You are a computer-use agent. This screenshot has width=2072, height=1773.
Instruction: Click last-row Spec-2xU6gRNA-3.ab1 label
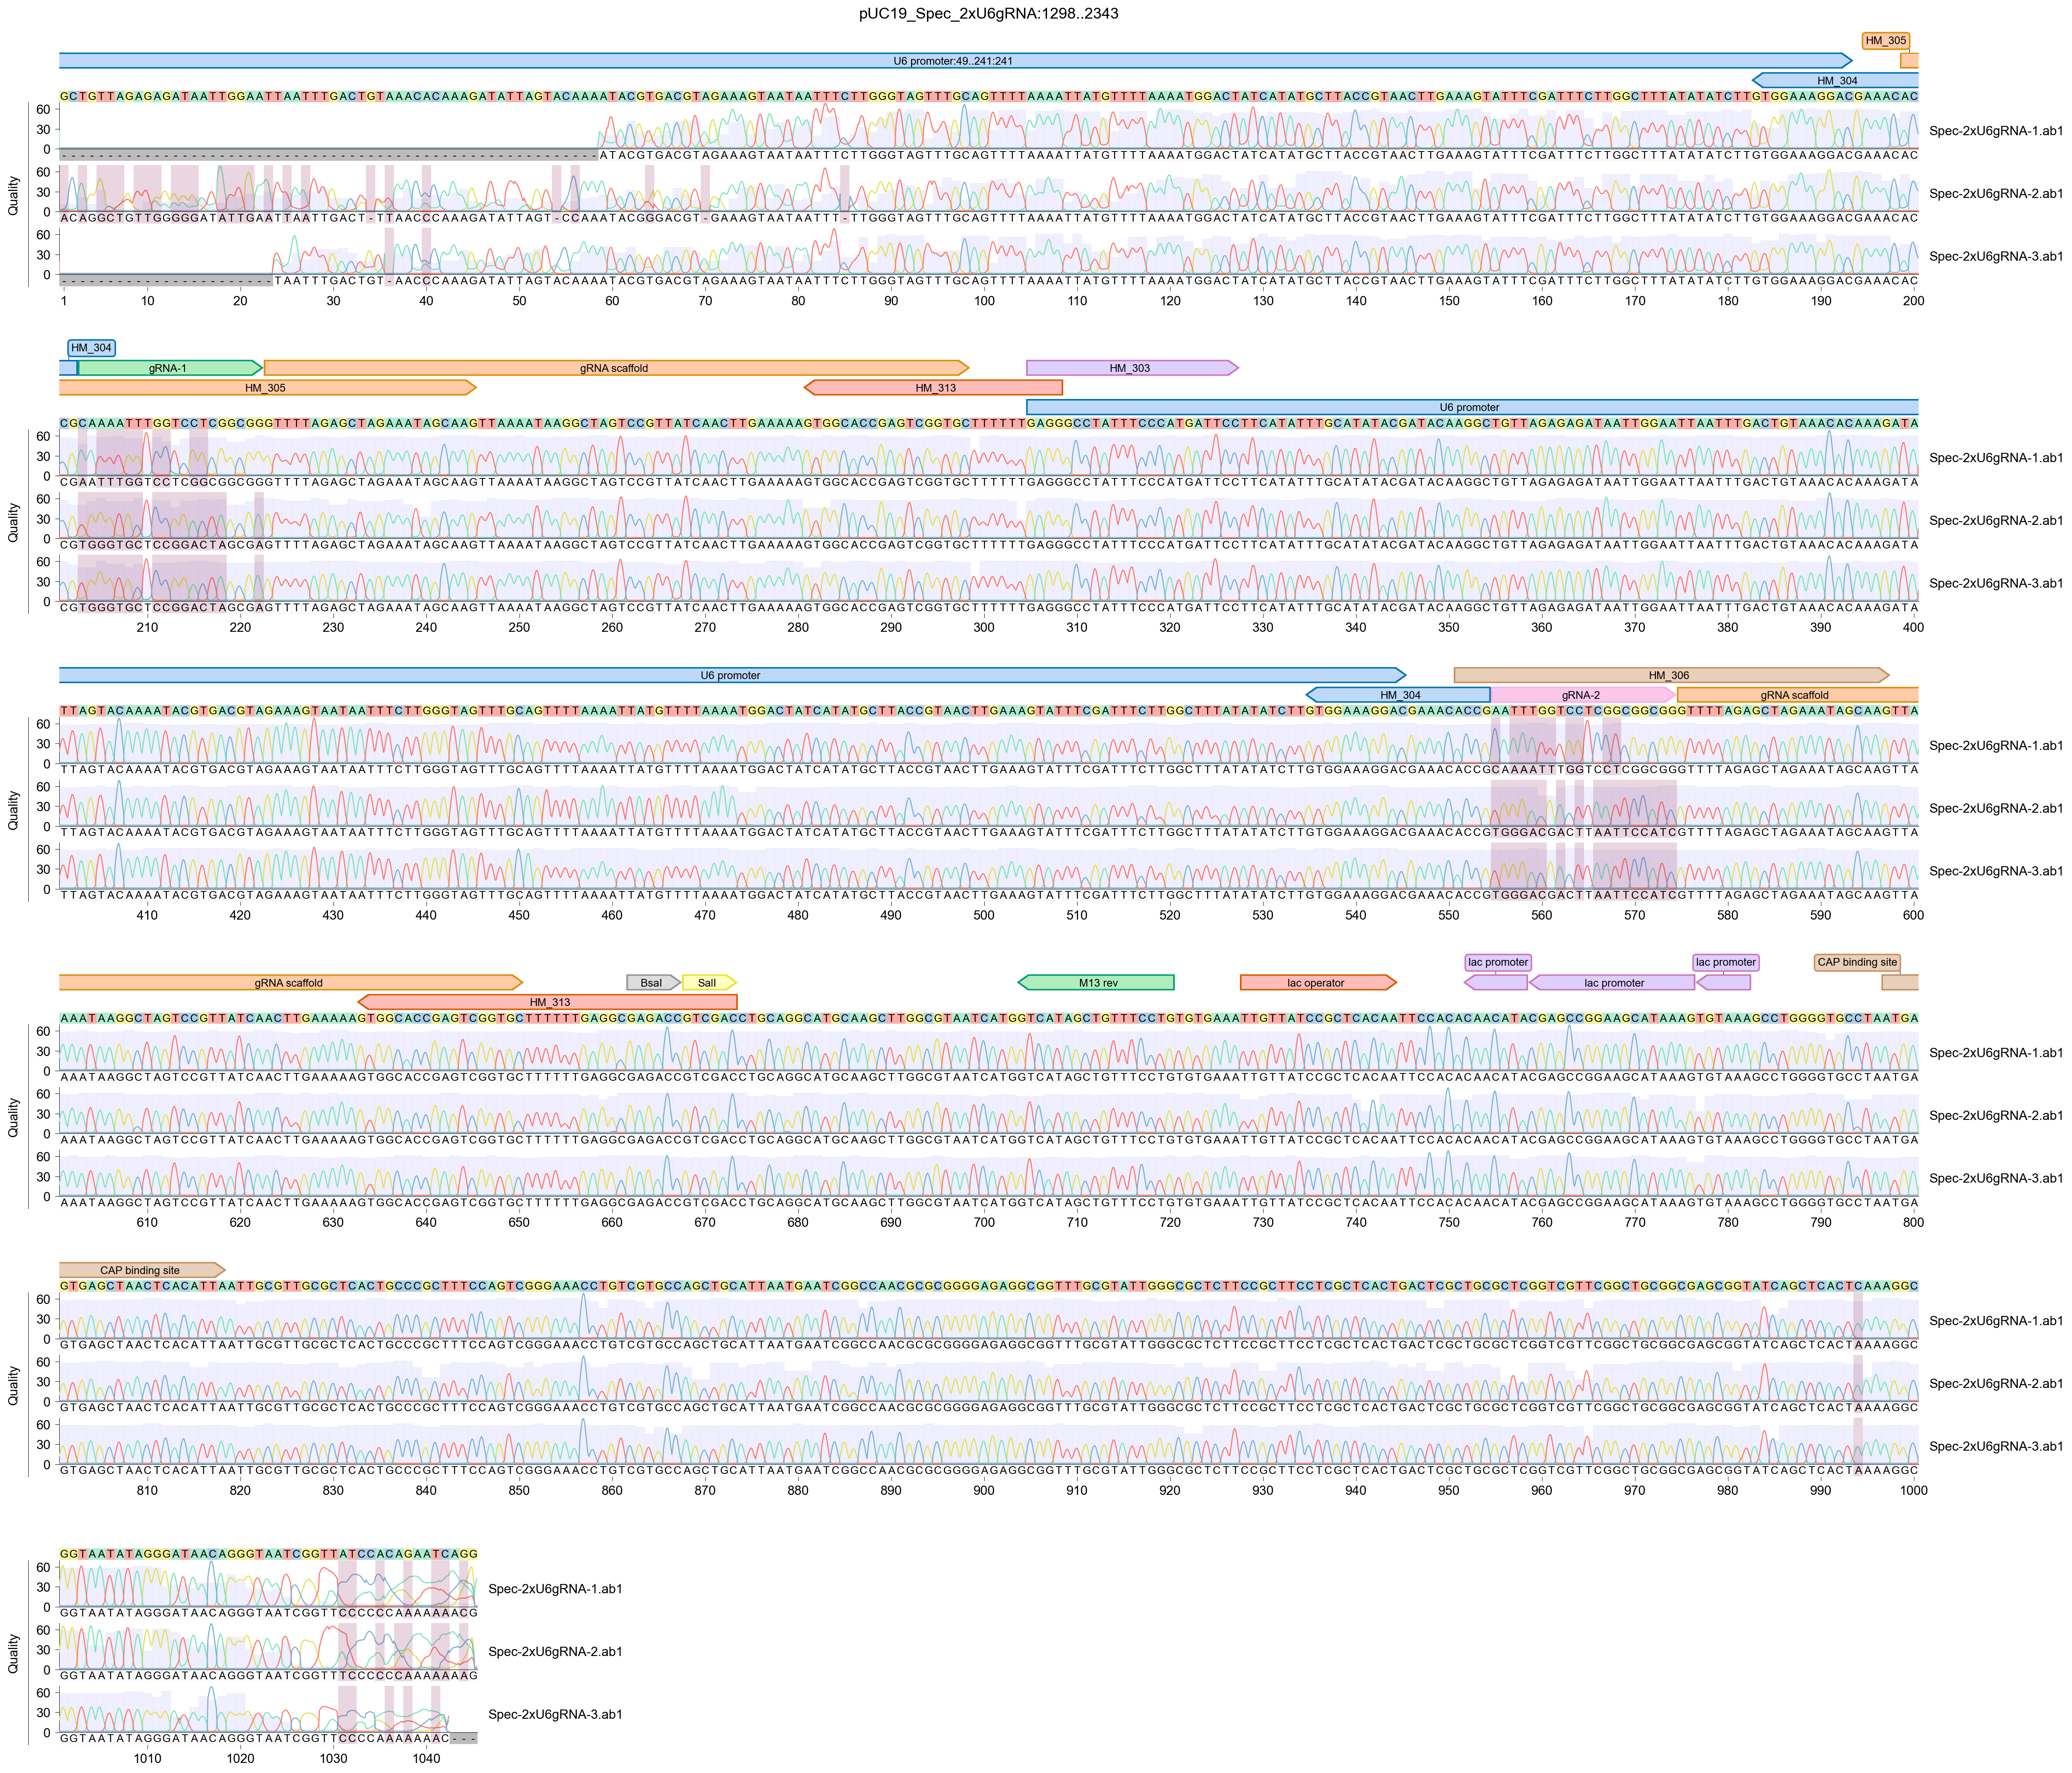(x=555, y=1714)
